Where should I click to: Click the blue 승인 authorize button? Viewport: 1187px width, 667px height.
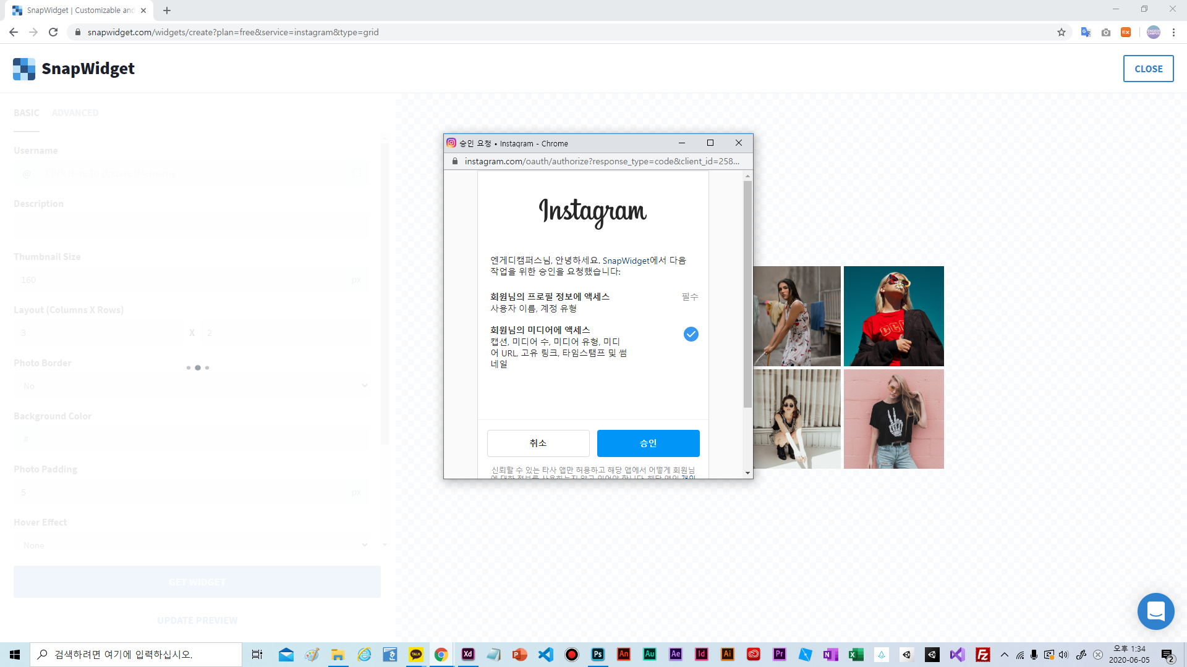648,443
